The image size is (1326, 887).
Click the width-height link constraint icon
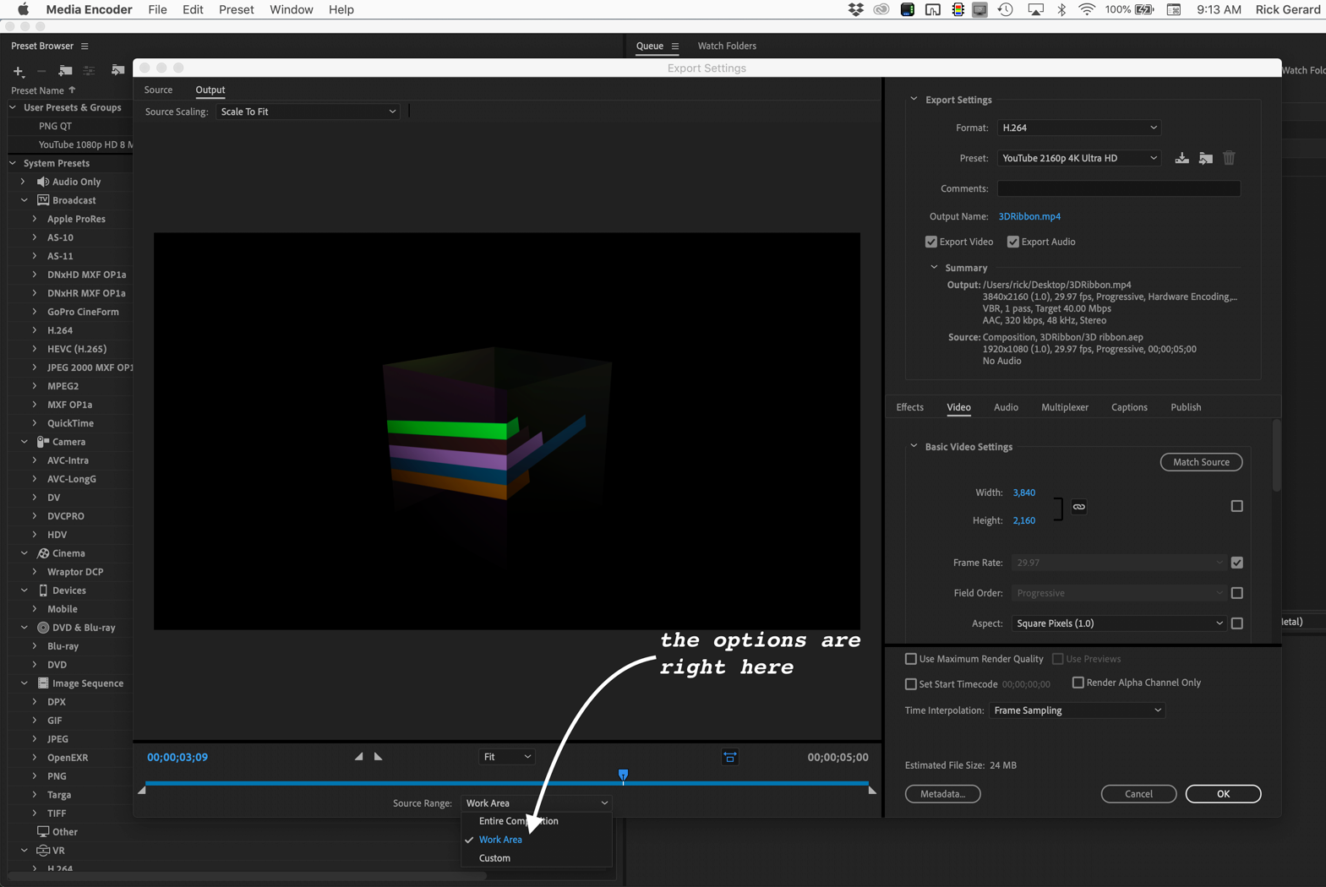(1078, 507)
